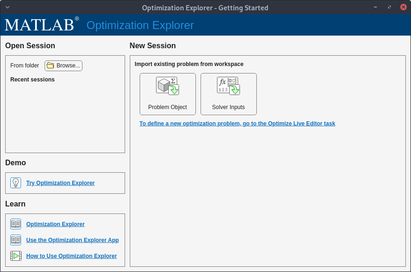Image resolution: width=411 pixels, height=272 pixels.
Task: Click the folder icon on the Browse button
Action: (50, 66)
